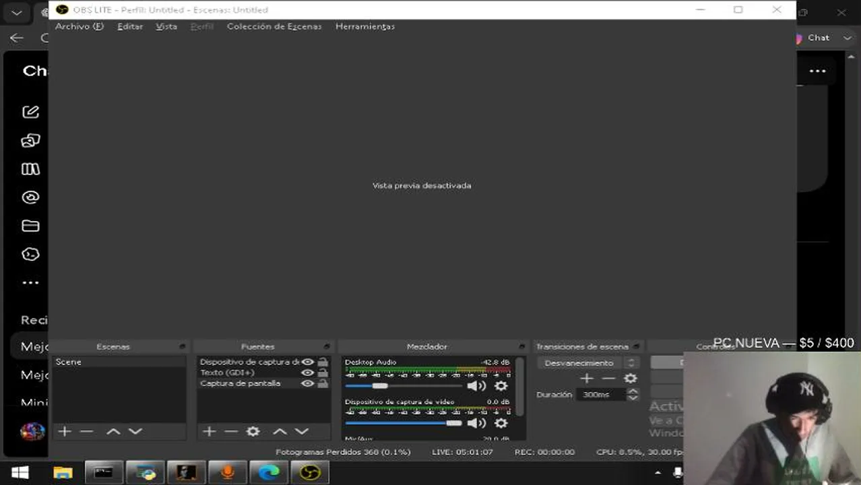Decrease Duración with the down arrow

[632, 398]
